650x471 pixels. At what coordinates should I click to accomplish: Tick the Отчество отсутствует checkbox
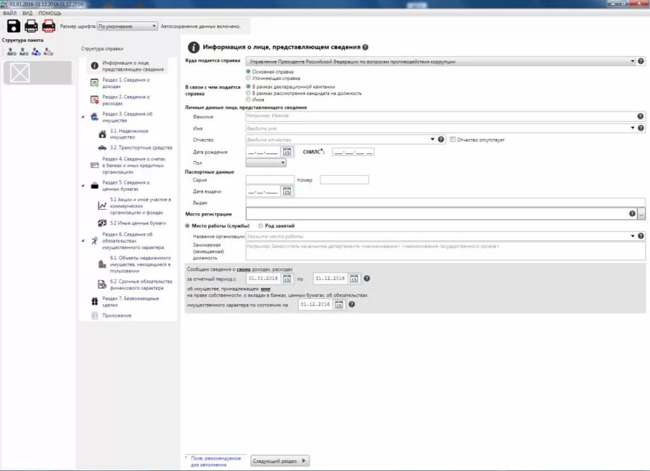click(x=453, y=139)
